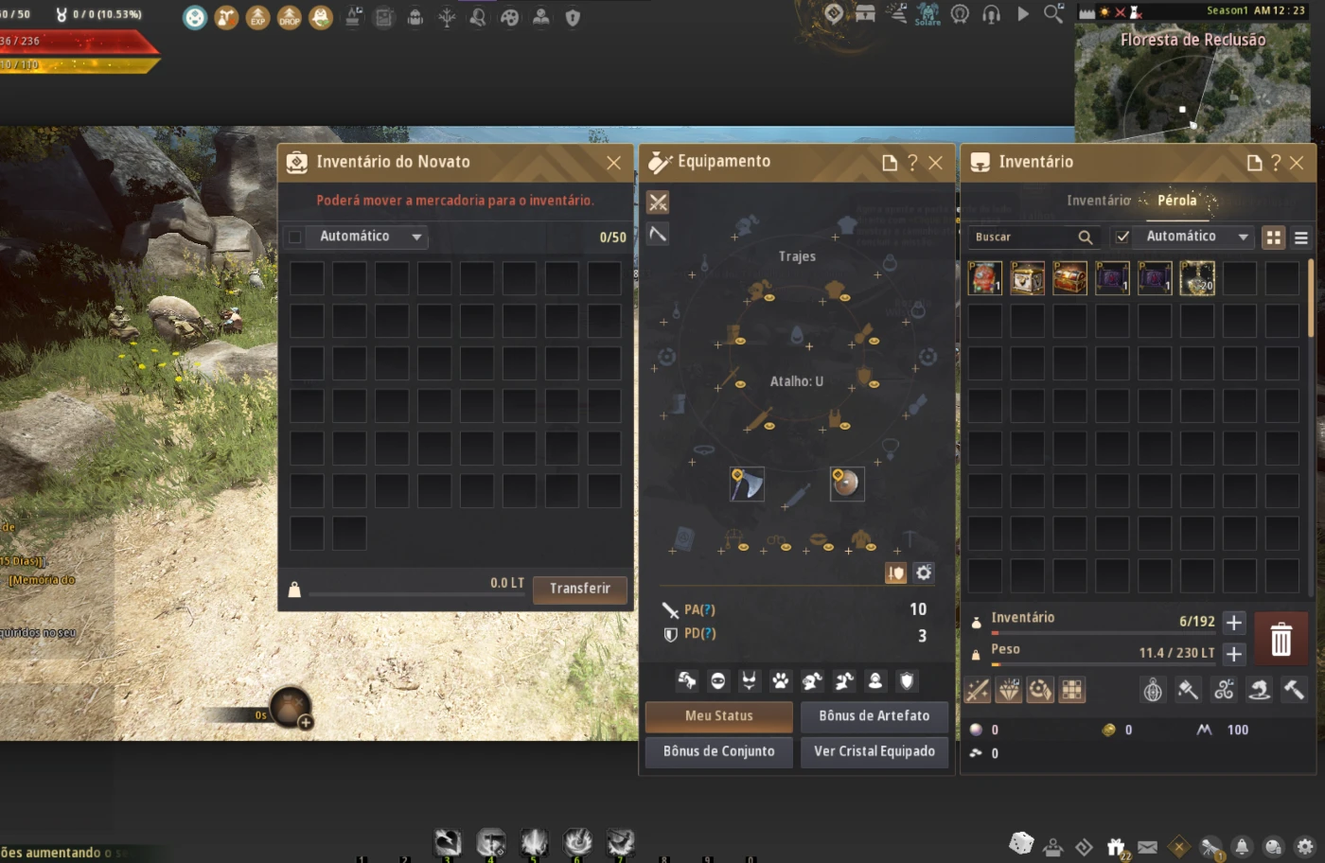Open equipment settings gear icon
The height and width of the screenshot is (863, 1325).
tap(924, 572)
